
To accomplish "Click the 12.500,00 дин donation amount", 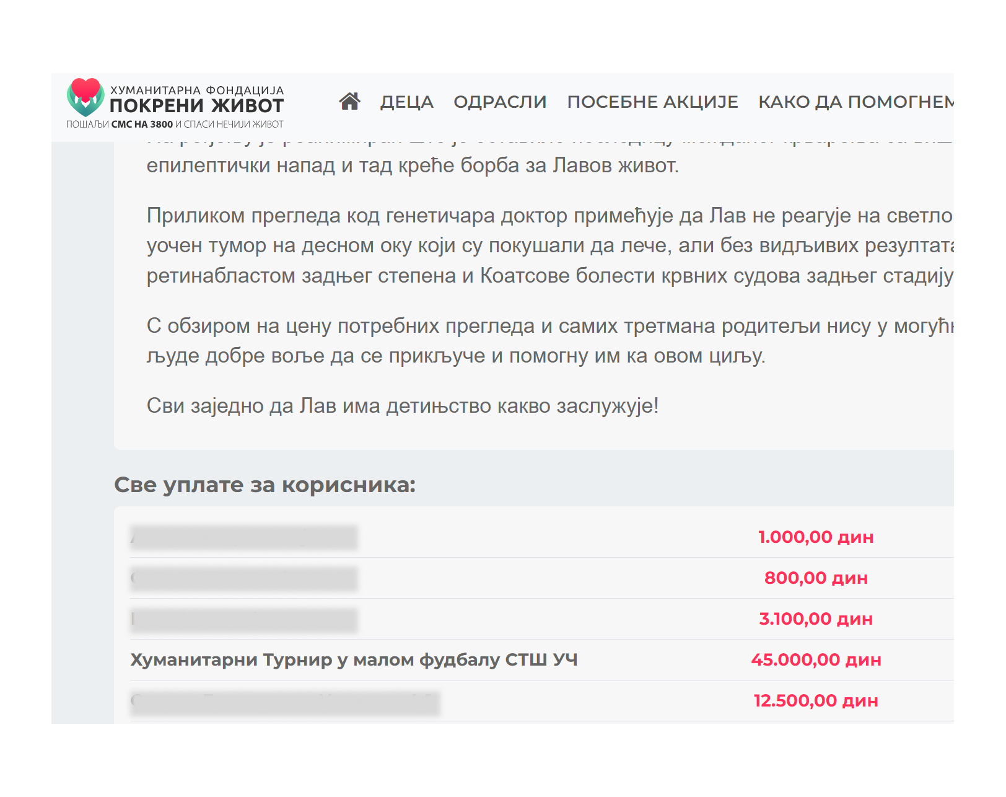I will pos(816,700).
